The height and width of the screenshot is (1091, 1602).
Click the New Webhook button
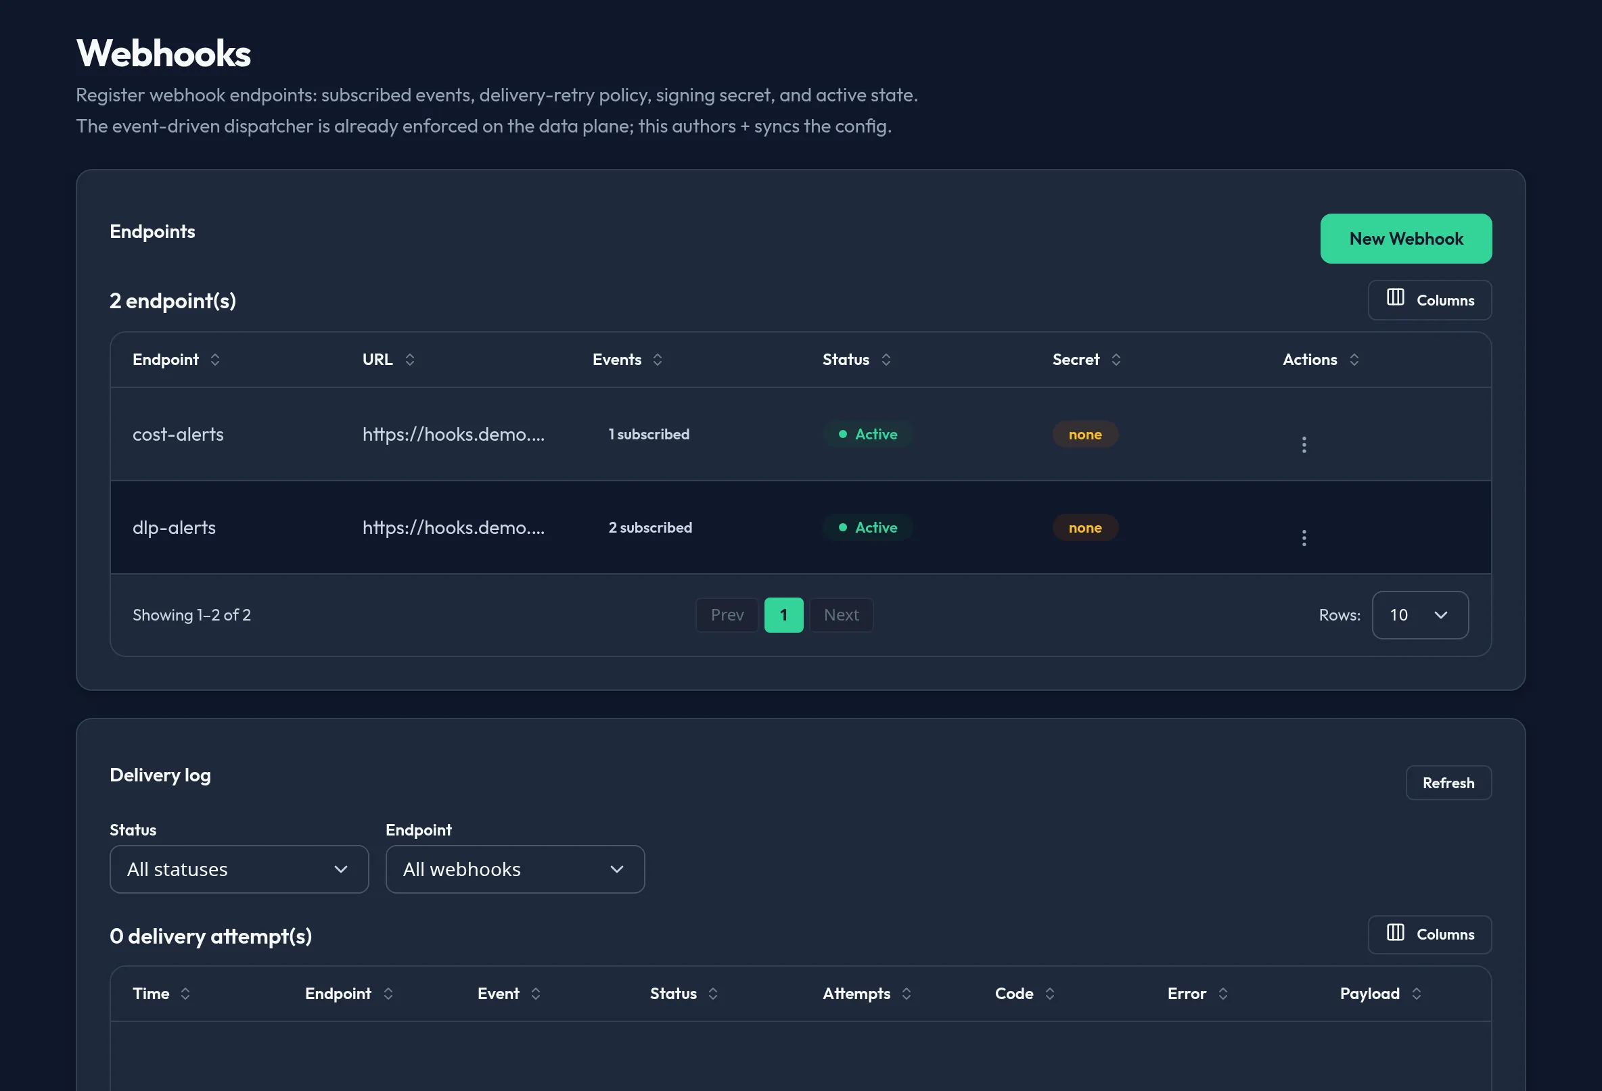pyautogui.click(x=1406, y=239)
